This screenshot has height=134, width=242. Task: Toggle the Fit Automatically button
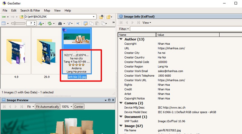pos(47,107)
